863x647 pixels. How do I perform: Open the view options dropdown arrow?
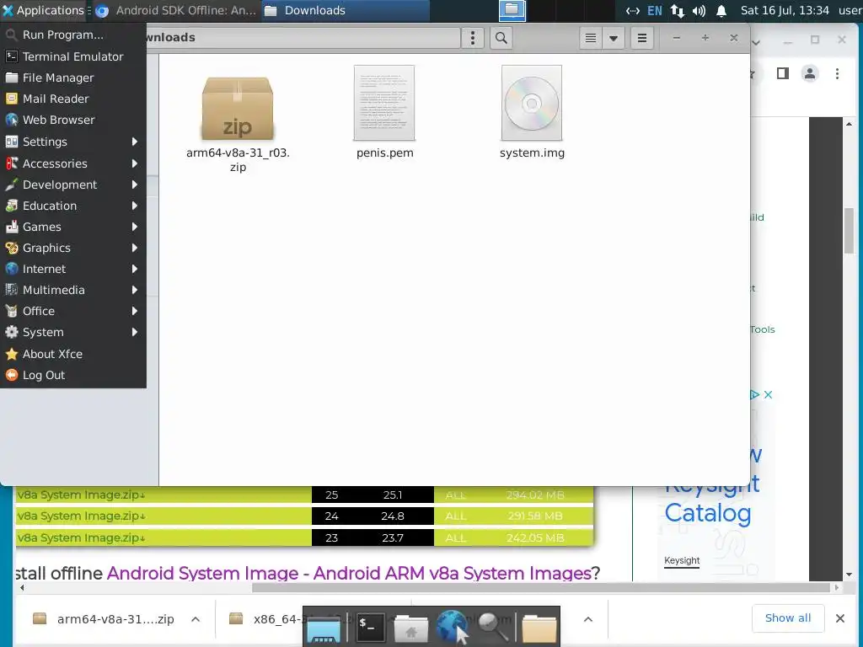tap(614, 38)
